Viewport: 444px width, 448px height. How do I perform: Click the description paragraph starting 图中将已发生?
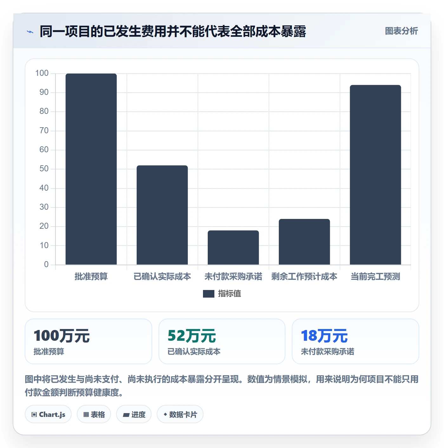point(222,386)
